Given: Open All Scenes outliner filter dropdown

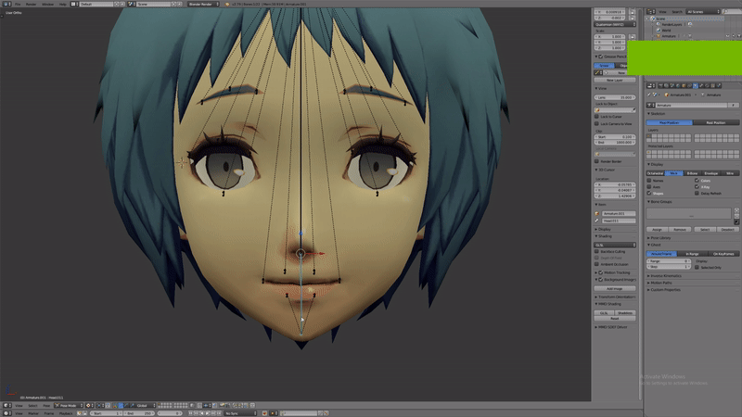Looking at the screenshot, I should [703, 11].
